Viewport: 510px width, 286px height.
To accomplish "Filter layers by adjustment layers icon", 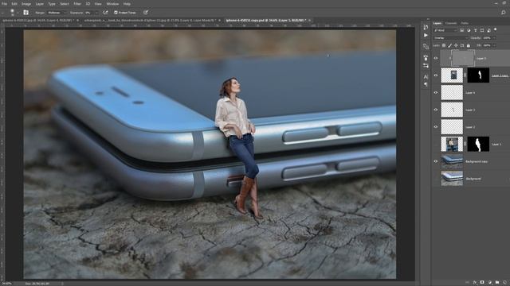I will point(469,30).
